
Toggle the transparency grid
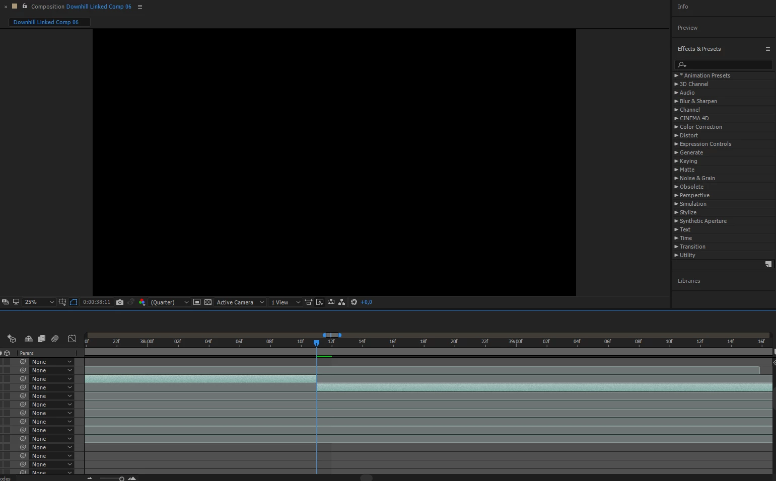pos(208,302)
